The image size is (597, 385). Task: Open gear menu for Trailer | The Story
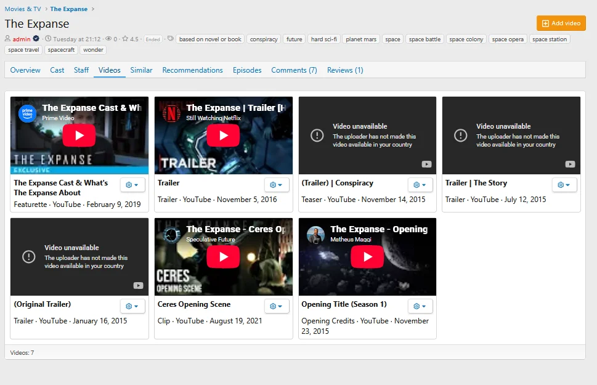click(x=564, y=185)
